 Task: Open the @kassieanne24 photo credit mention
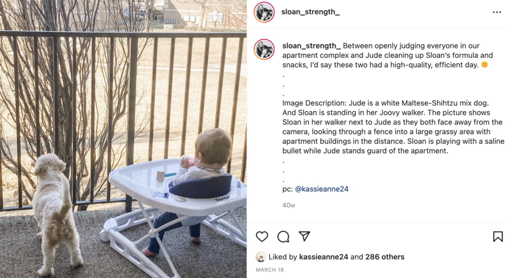[322, 189]
